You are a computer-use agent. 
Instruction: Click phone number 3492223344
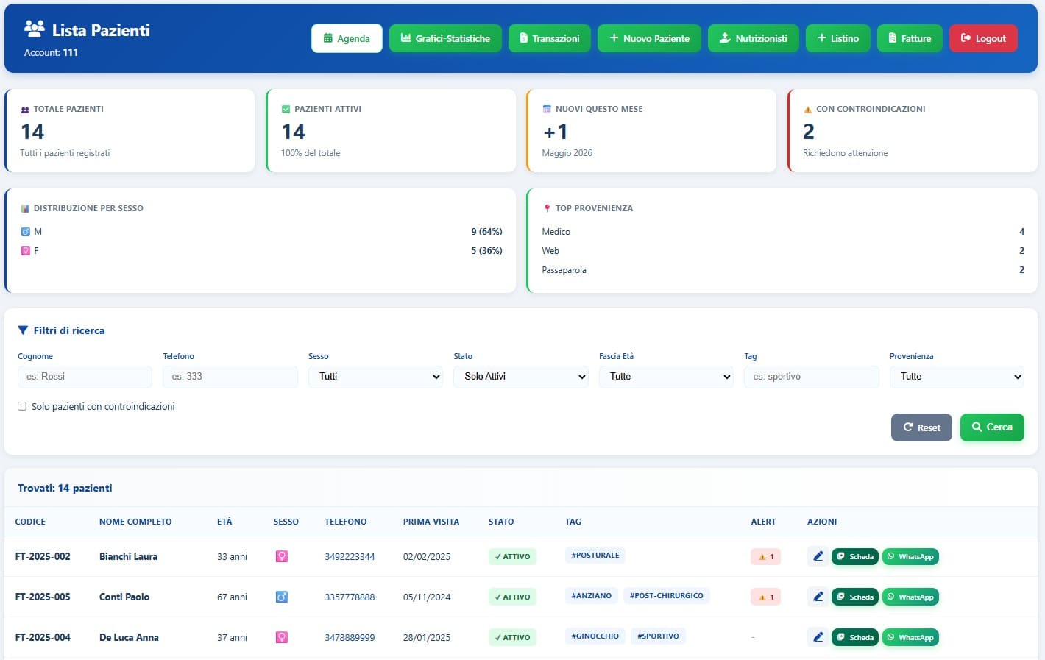(x=350, y=557)
